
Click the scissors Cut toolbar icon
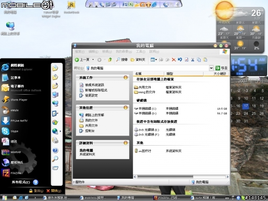193,59
